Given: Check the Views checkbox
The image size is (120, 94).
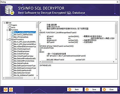Looking at the screenshot, I should click(x=10, y=28).
